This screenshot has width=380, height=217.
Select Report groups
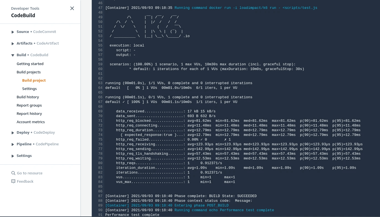[29, 105]
